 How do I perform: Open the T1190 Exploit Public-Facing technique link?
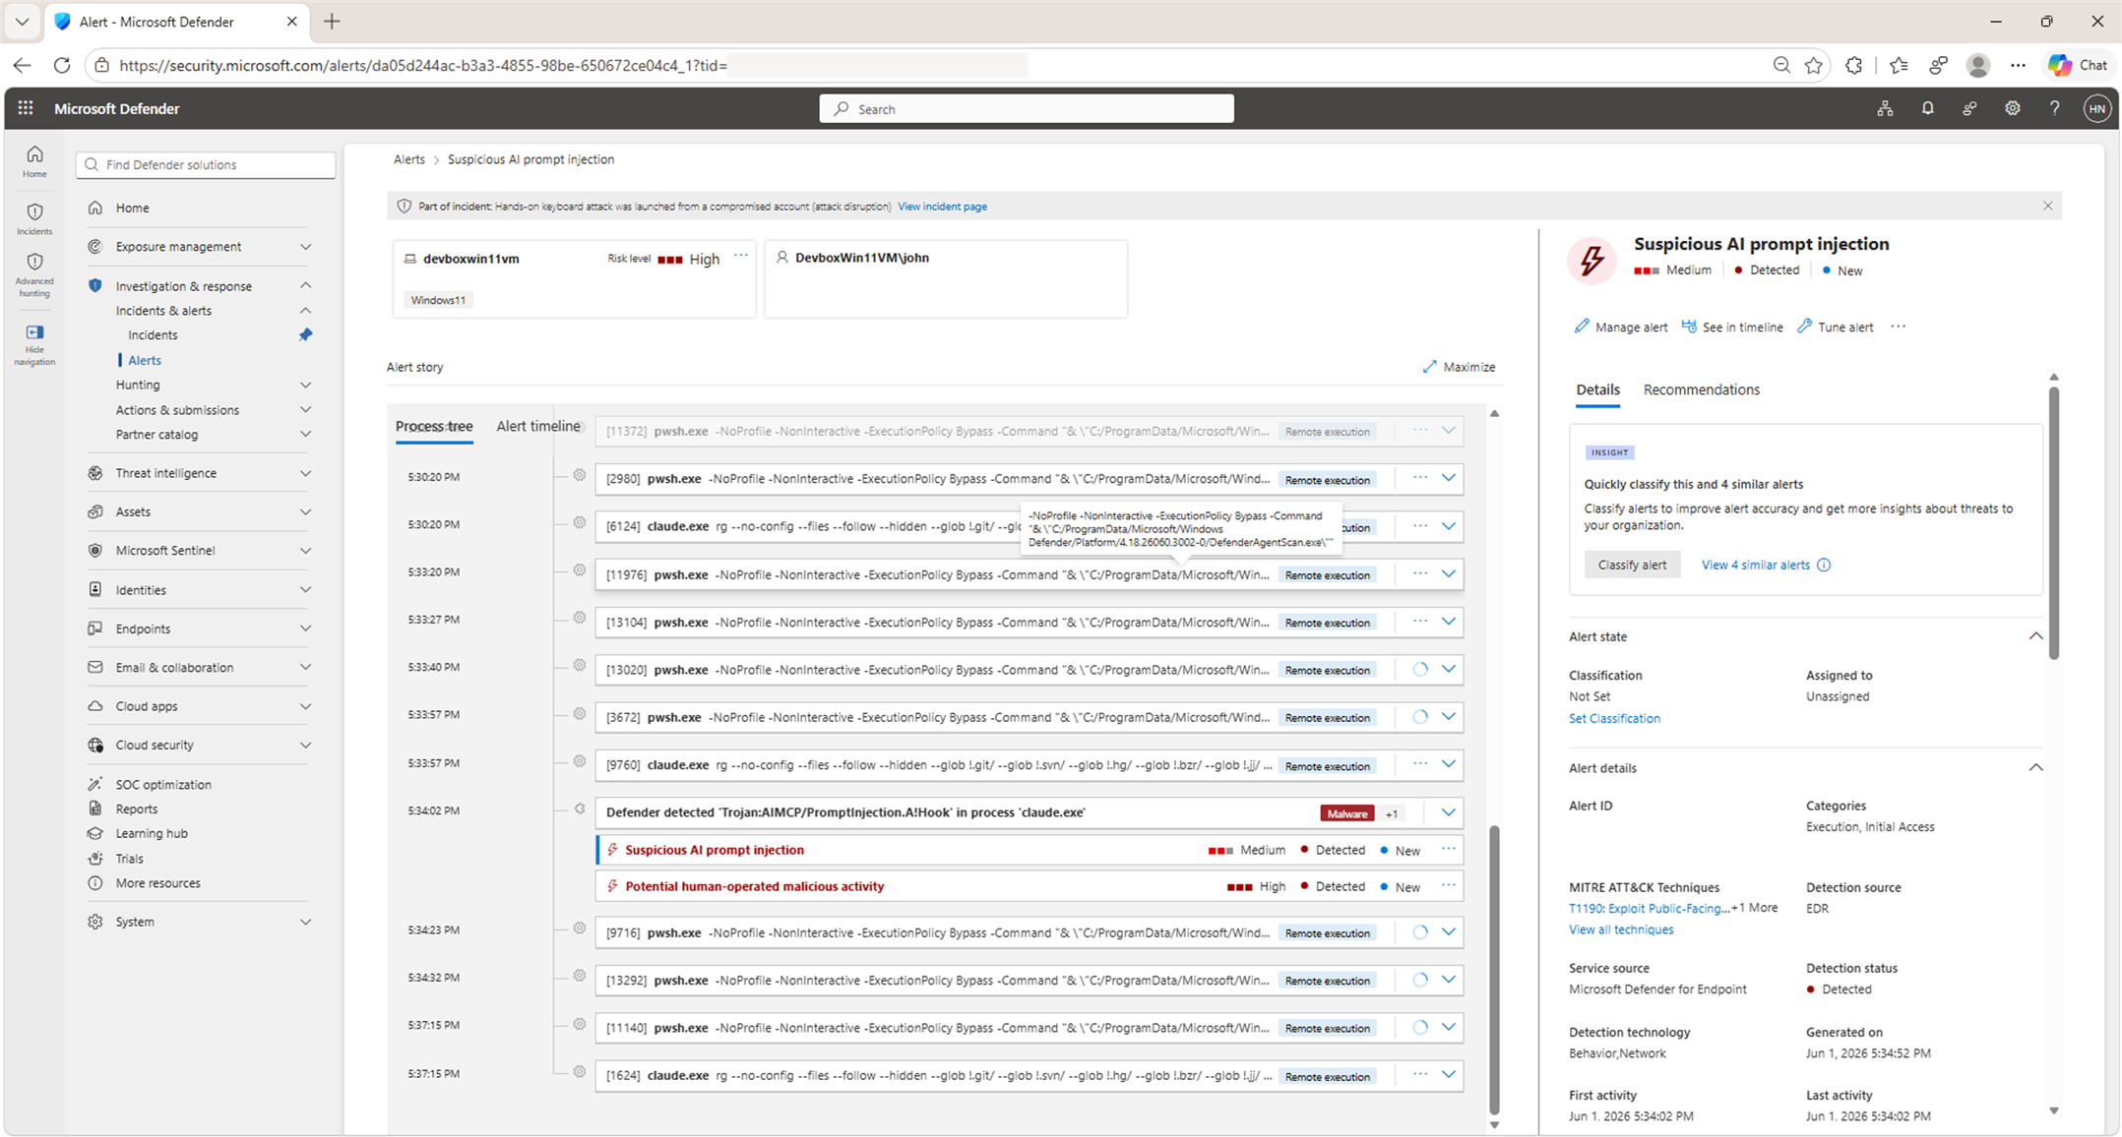[1649, 908]
